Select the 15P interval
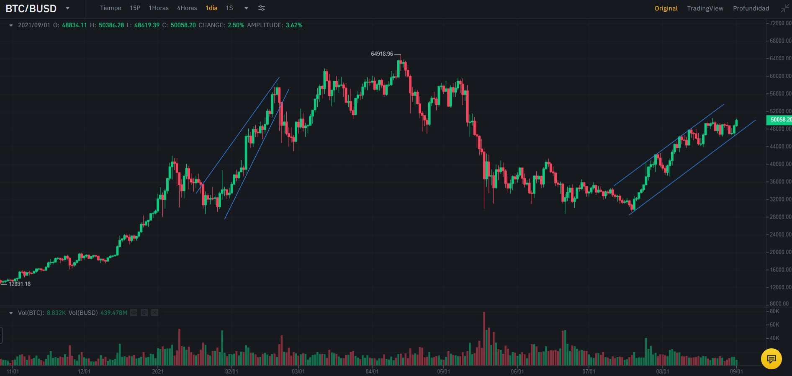The width and height of the screenshot is (792, 376). pyautogui.click(x=135, y=8)
